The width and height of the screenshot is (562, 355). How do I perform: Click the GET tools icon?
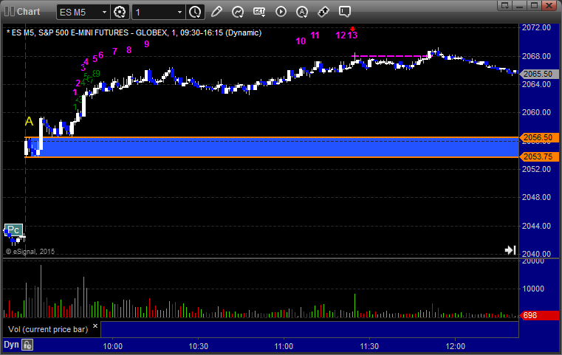pyautogui.click(x=259, y=12)
